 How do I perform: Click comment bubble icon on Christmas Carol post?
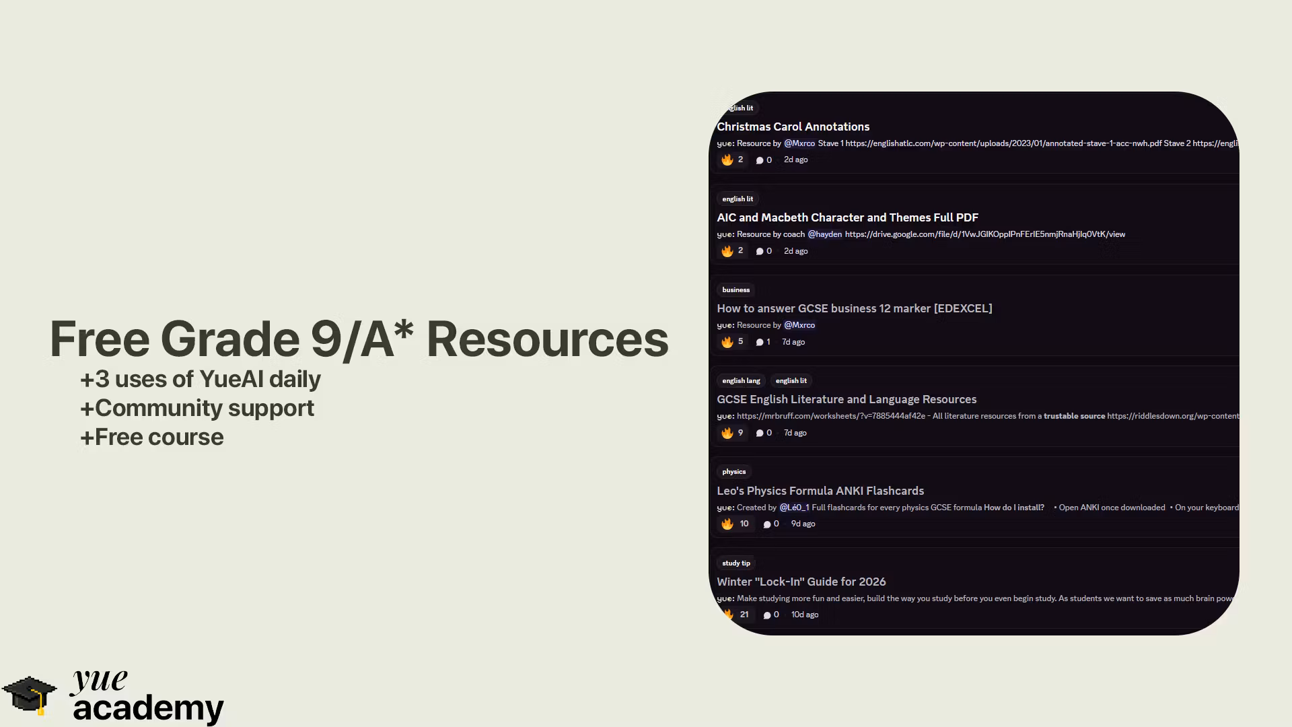[760, 160]
